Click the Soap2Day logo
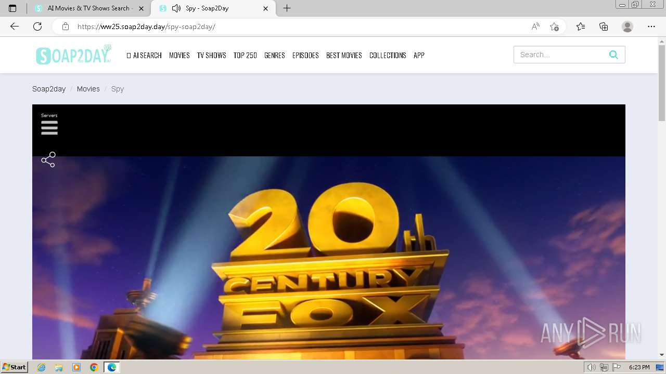 (73, 55)
